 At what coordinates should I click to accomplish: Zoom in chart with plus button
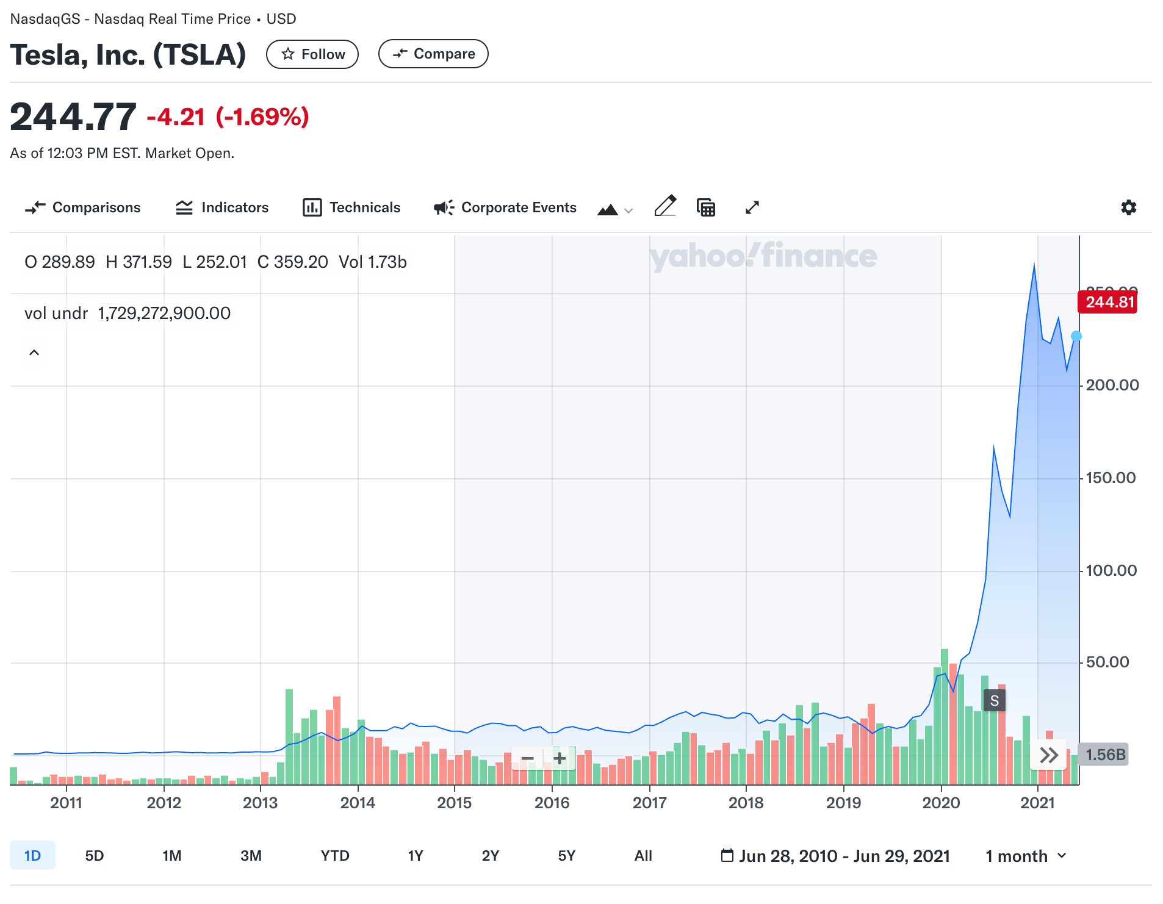coord(560,758)
